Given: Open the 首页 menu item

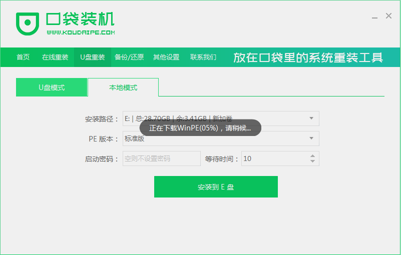Looking at the screenshot, I should point(23,57).
